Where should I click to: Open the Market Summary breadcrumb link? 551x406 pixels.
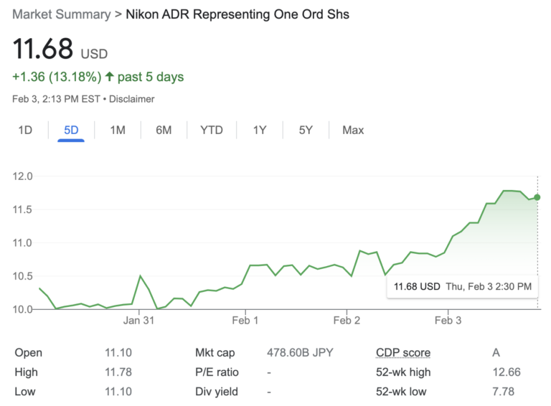pyautogui.click(x=62, y=14)
